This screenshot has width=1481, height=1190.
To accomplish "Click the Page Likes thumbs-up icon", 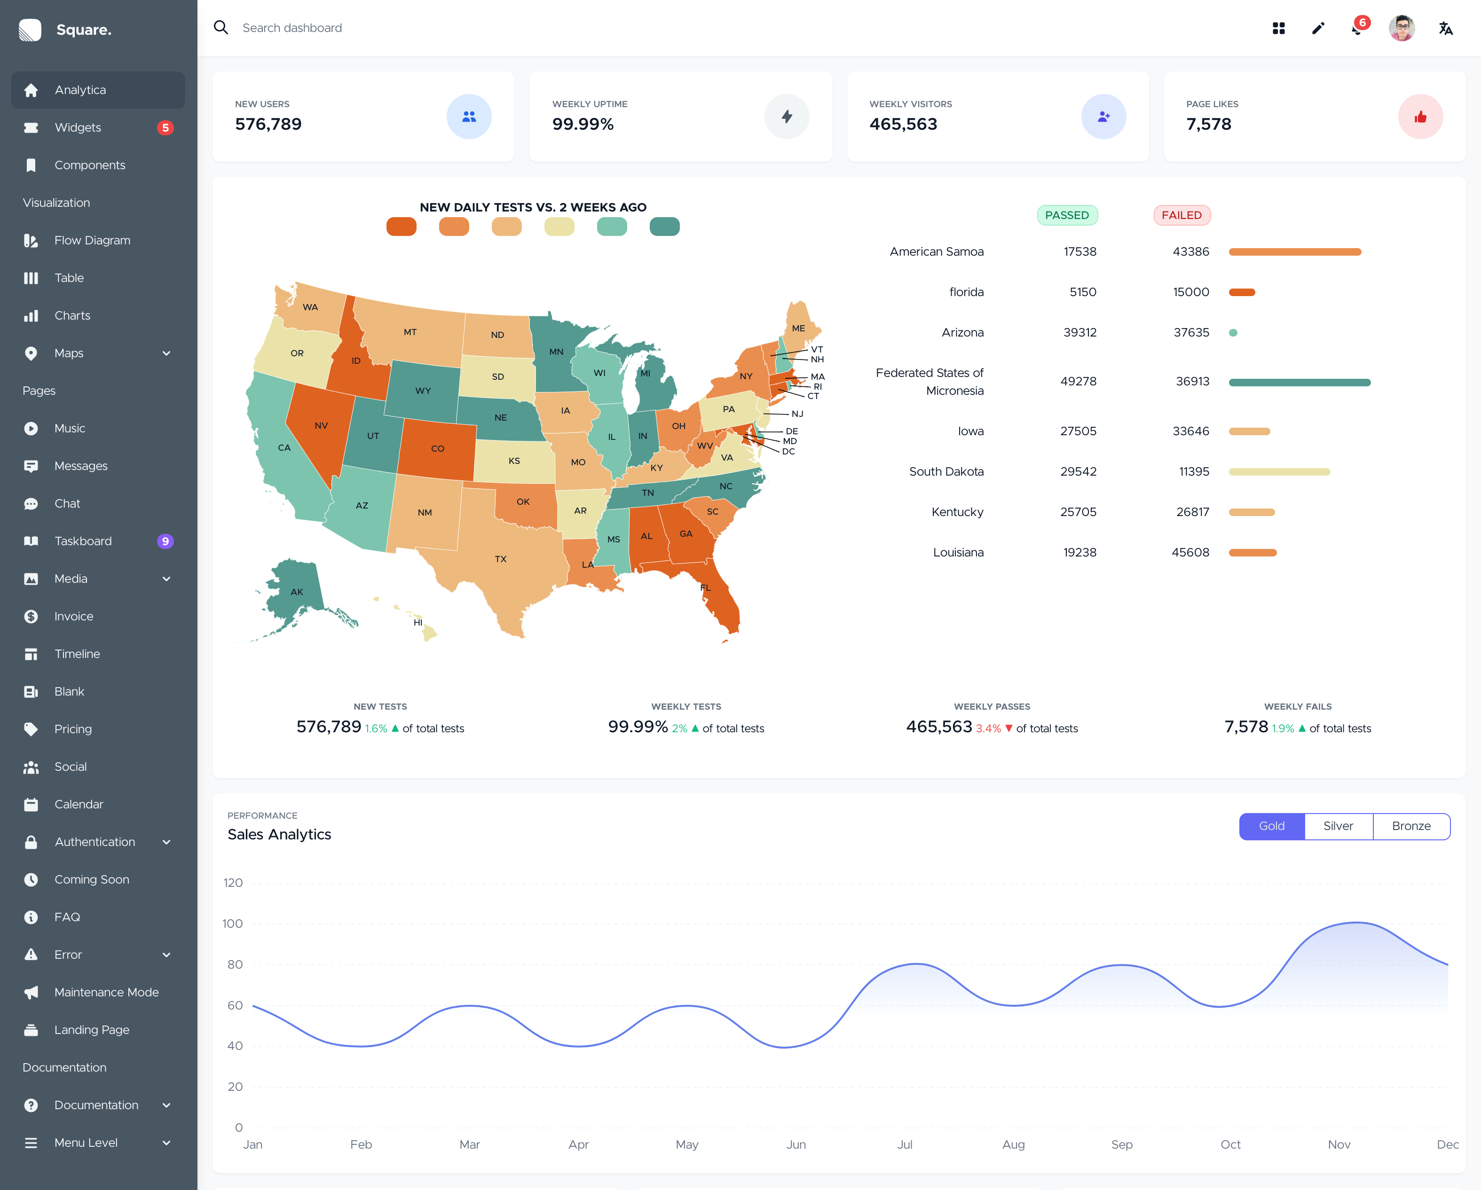I will pyautogui.click(x=1420, y=117).
